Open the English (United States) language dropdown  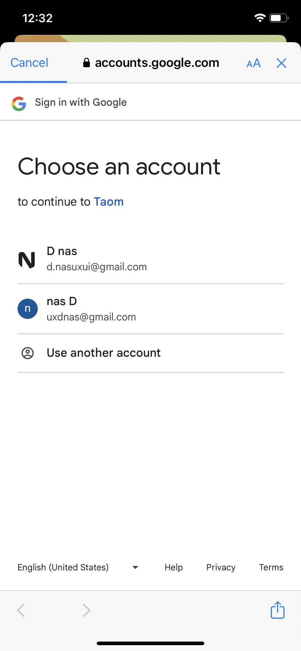(x=78, y=567)
